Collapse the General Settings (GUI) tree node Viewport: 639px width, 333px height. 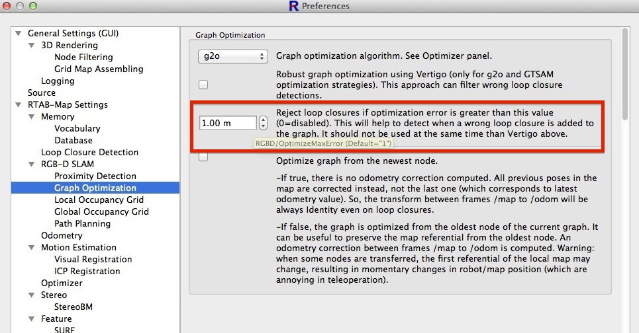tap(19, 34)
